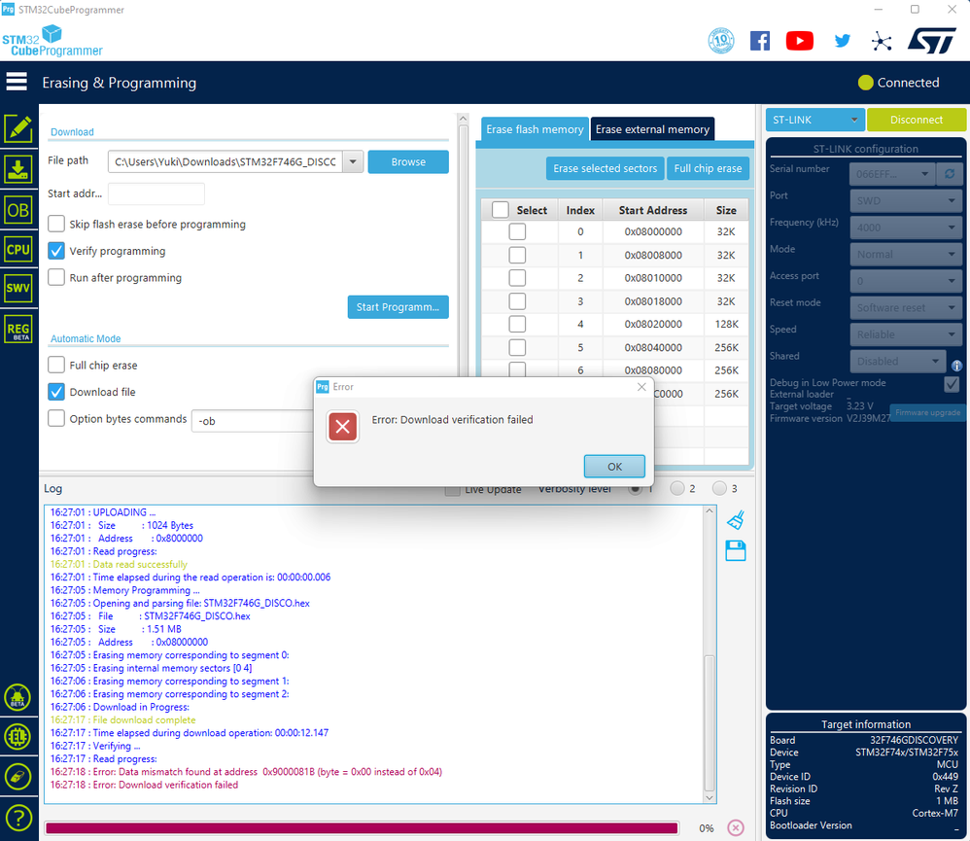Toggle Debug in Low Power mode checkbox
970x841 pixels.
pos(952,384)
